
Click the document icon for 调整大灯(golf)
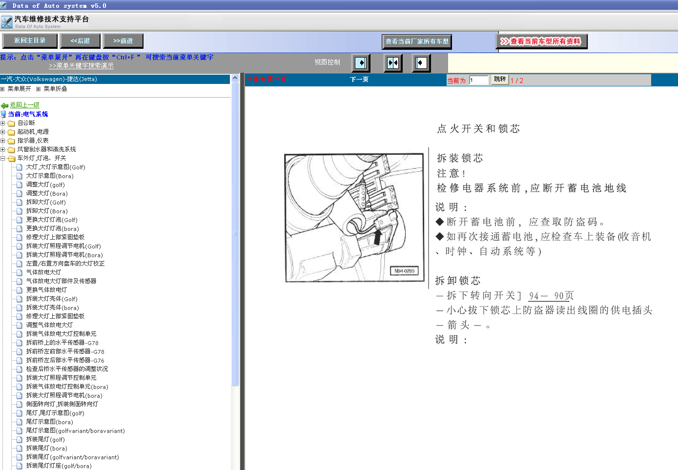point(20,184)
